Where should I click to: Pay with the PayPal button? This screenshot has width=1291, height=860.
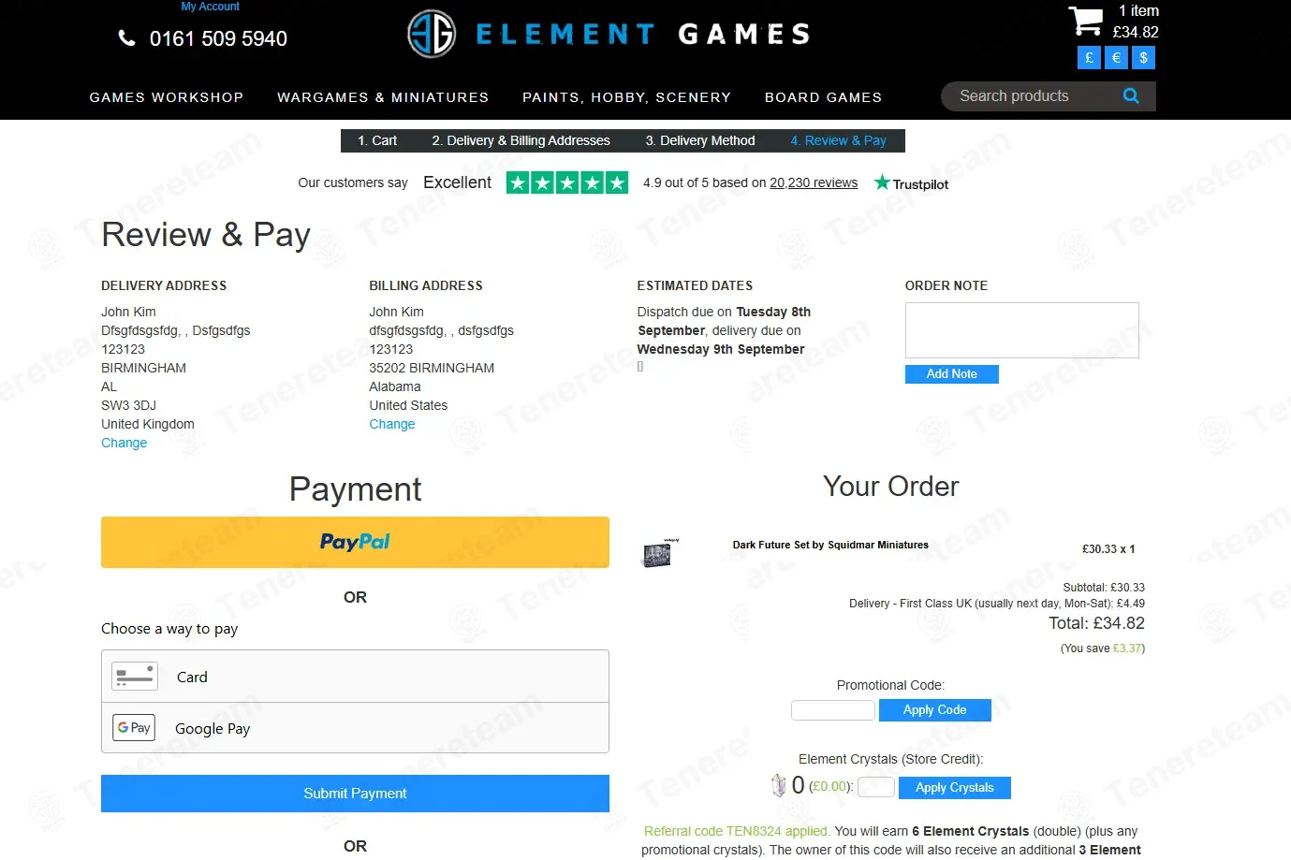click(355, 542)
